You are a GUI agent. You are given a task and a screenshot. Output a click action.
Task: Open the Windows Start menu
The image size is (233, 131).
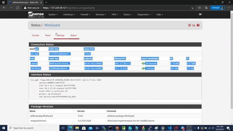click(x=4, y=128)
